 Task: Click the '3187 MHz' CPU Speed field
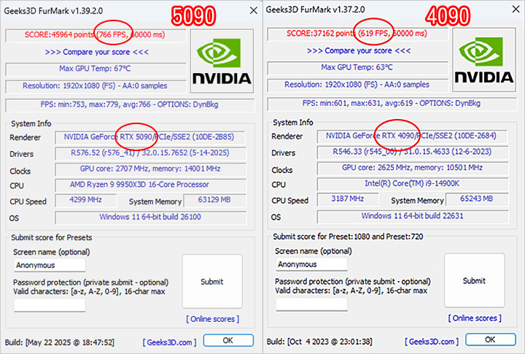(x=348, y=199)
